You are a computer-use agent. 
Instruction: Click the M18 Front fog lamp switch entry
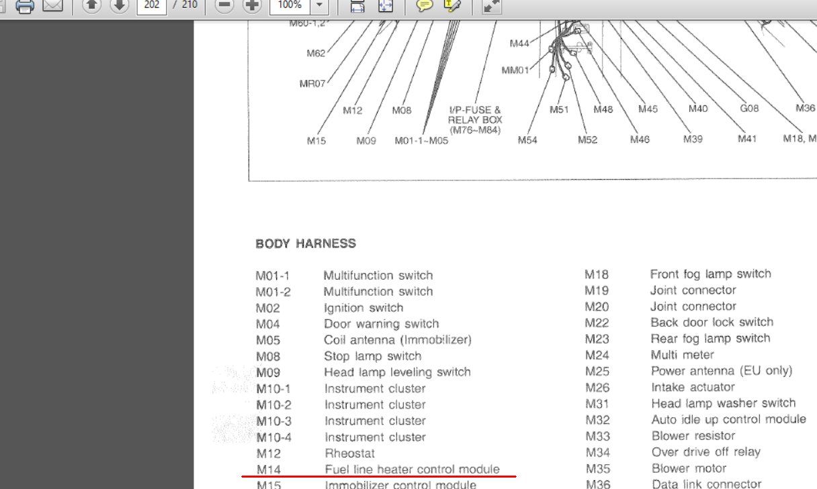678,274
